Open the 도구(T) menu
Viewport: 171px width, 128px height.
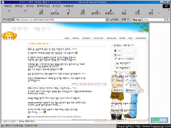(56, 6)
